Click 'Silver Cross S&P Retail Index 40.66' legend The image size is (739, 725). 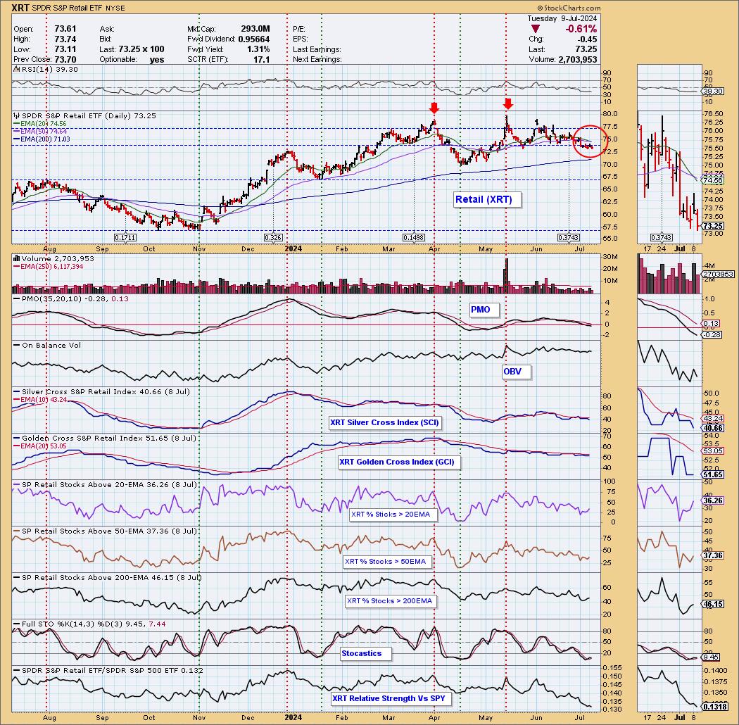pos(102,392)
